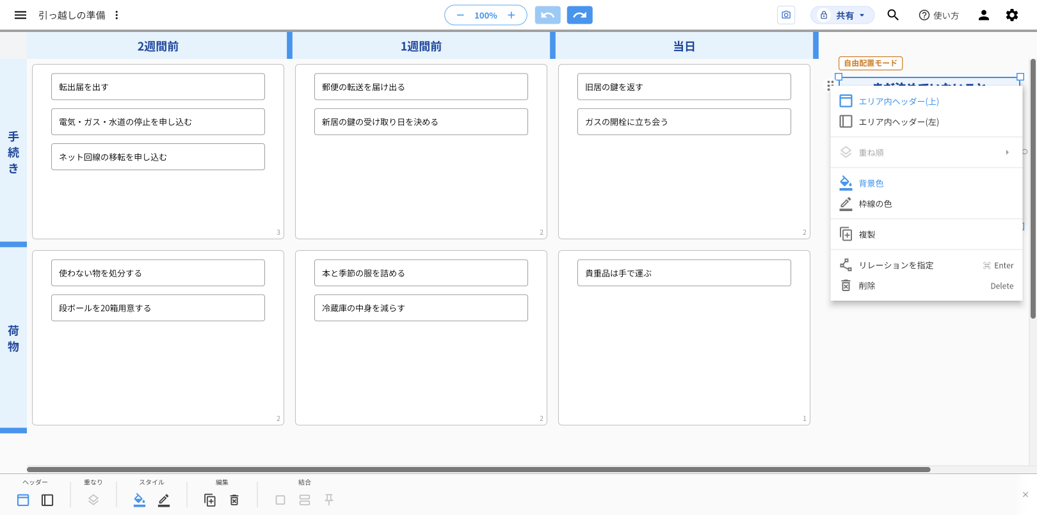The width and height of the screenshot is (1037, 515).
Task: Choose エリア内ヘッダー(左) in the context menu
Action: point(926,122)
